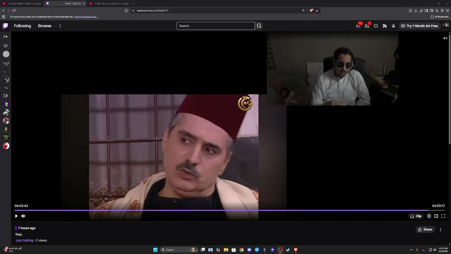Open the All Bookmarks folder
451x254 pixels.
click(439, 17)
